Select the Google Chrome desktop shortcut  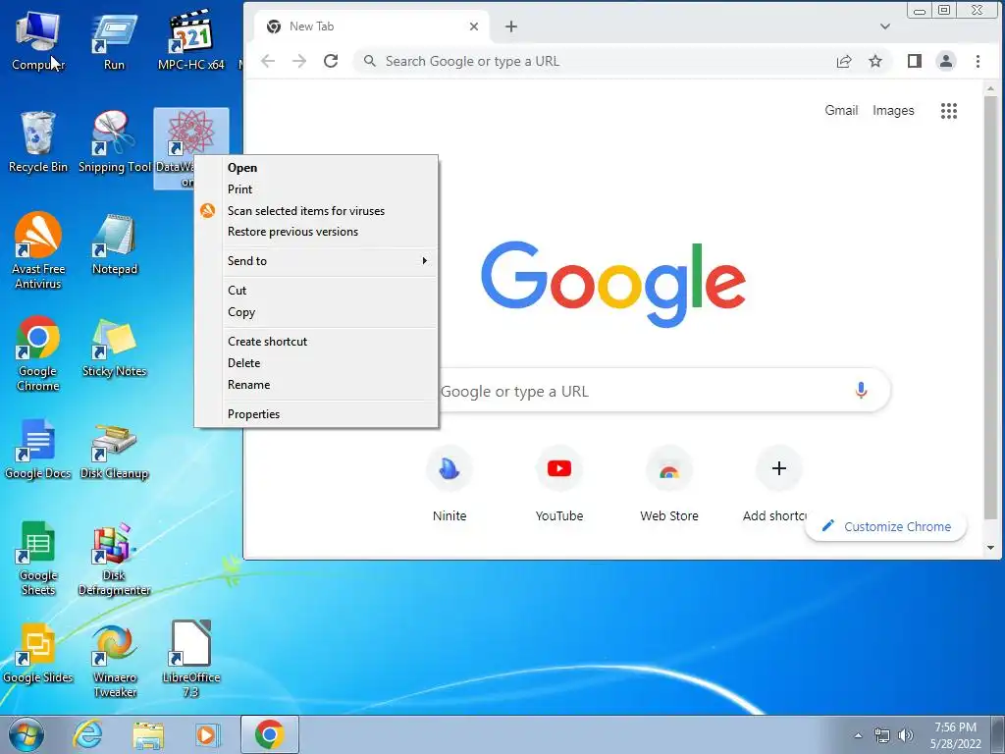[38, 353]
